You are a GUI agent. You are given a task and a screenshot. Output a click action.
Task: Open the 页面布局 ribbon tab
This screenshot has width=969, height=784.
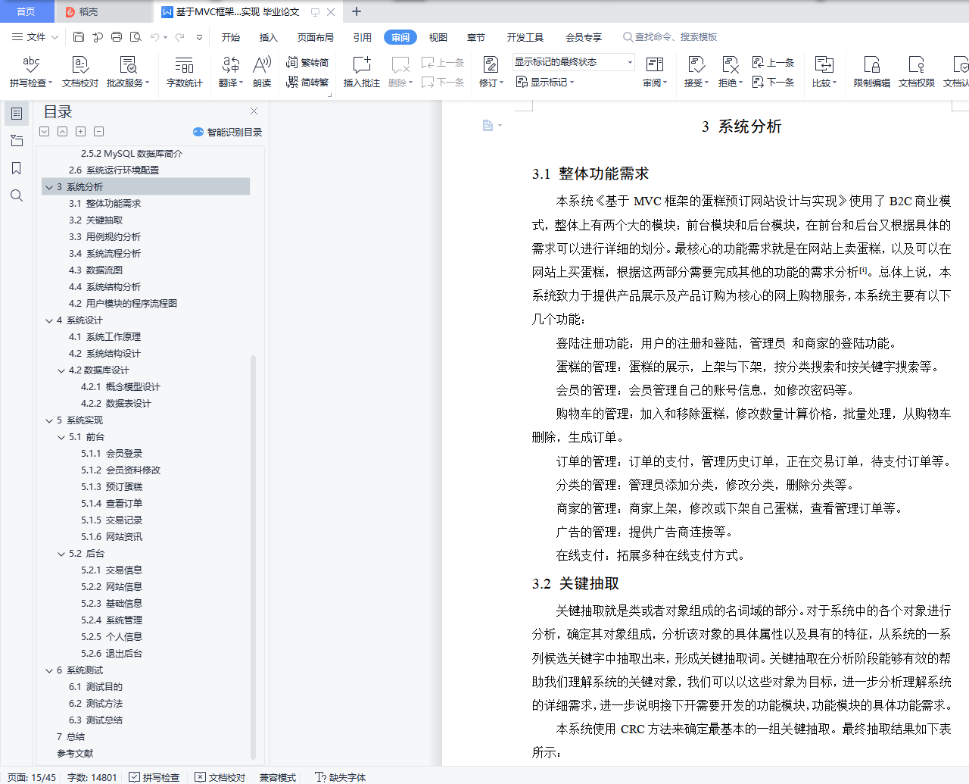[x=316, y=37]
